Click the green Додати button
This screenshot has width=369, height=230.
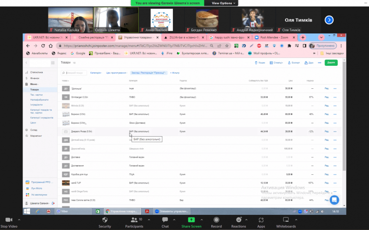point(331,63)
